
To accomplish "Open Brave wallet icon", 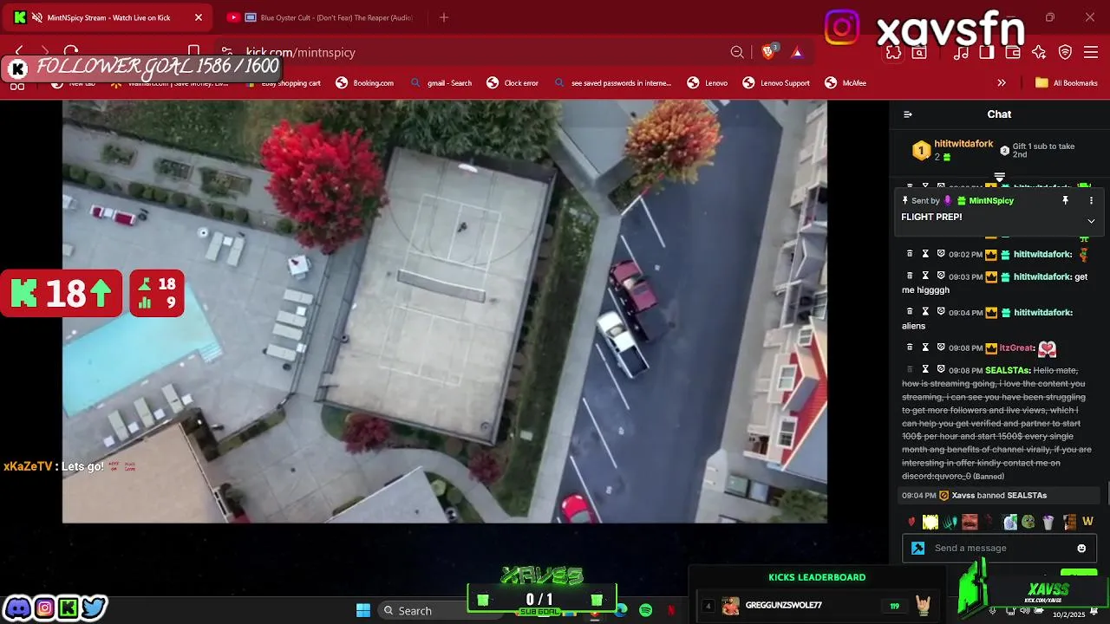I will [x=1013, y=52].
